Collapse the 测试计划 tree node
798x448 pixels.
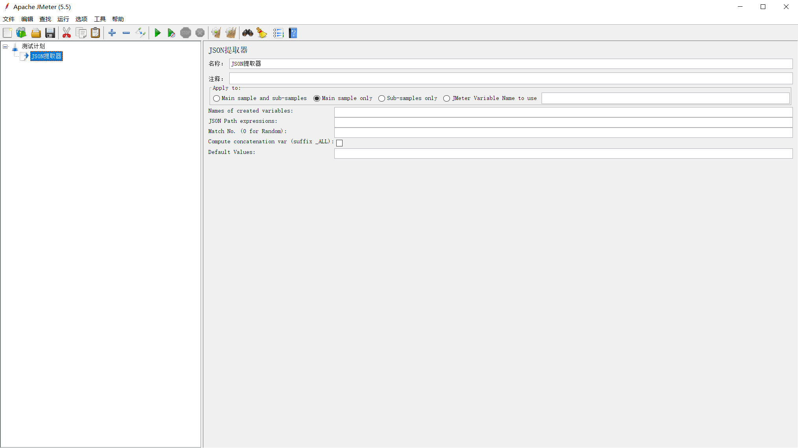5,46
